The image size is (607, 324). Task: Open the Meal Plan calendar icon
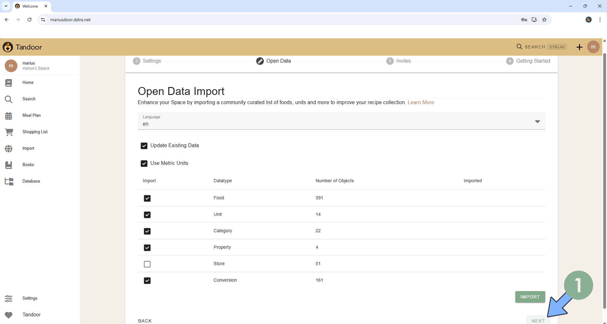point(9,116)
